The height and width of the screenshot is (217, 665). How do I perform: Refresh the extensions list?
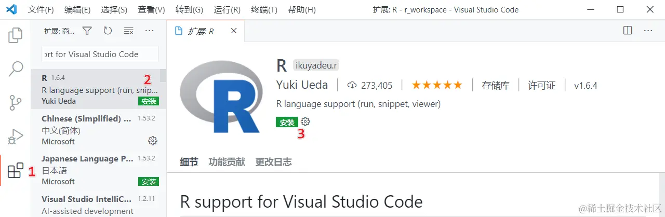pos(108,31)
